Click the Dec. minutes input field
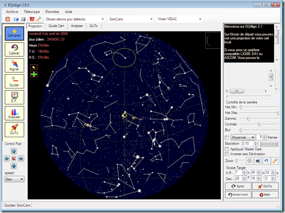The image size is (285, 213). click(254, 178)
